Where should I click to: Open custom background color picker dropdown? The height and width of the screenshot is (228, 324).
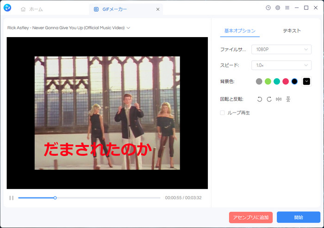point(306,82)
